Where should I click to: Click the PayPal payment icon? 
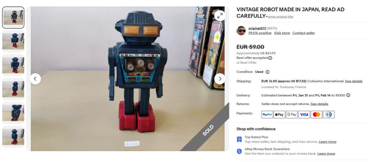(267, 115)
